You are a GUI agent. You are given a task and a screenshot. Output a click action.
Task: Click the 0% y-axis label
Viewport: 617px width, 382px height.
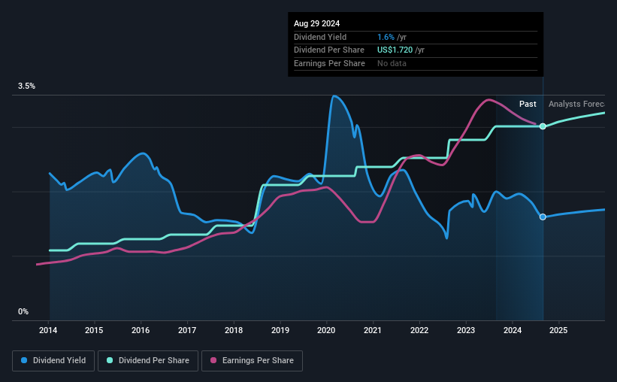(x=23, y=311)
